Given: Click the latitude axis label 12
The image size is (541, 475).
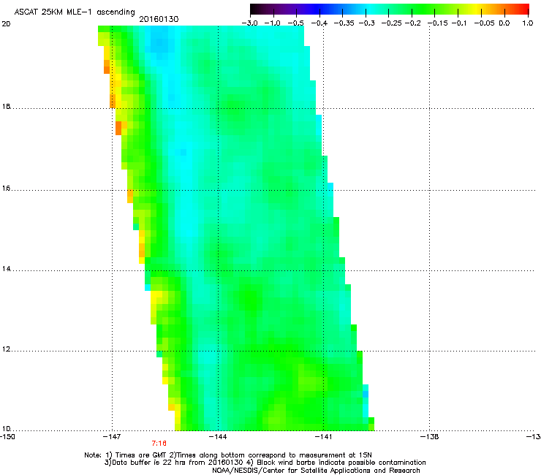Looking at the screenshot, I should point(6,349).
